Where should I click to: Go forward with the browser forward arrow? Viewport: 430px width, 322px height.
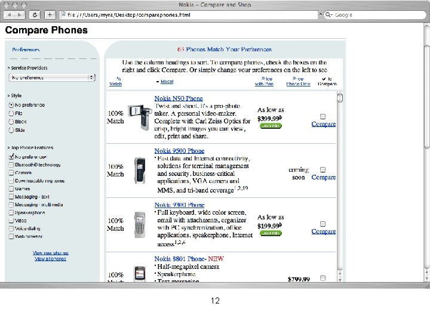click(20, 15)
